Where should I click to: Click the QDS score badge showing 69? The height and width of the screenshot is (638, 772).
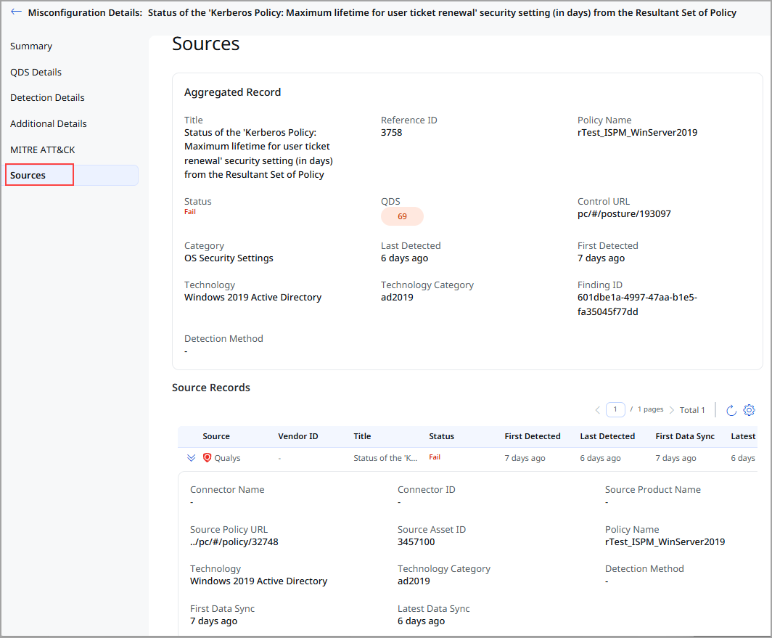[x=402, y=216]
